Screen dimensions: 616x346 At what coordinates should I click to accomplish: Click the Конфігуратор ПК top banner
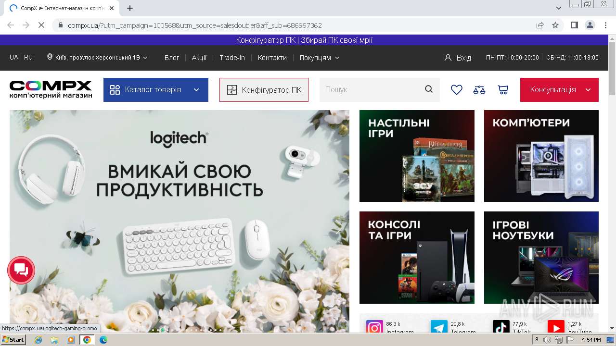click(x=304, y=40)
